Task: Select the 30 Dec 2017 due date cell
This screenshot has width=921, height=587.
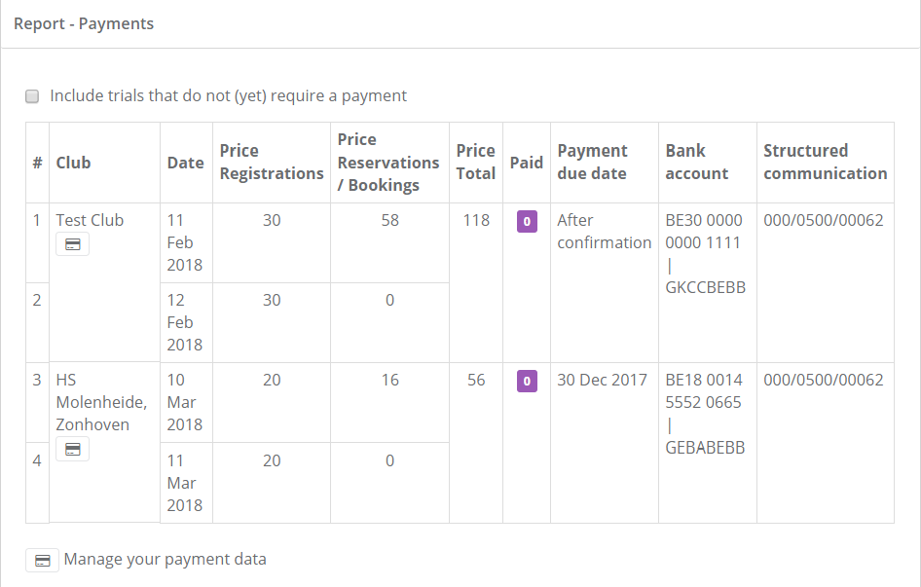Action: point(602,380)
